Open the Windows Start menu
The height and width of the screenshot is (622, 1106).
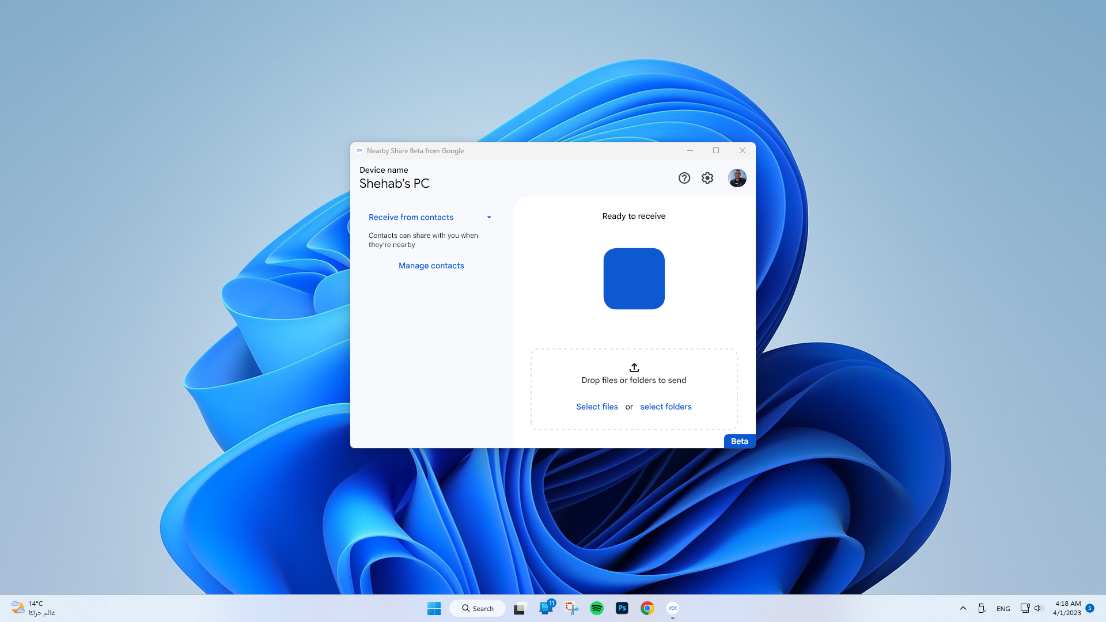pos(434,608)
